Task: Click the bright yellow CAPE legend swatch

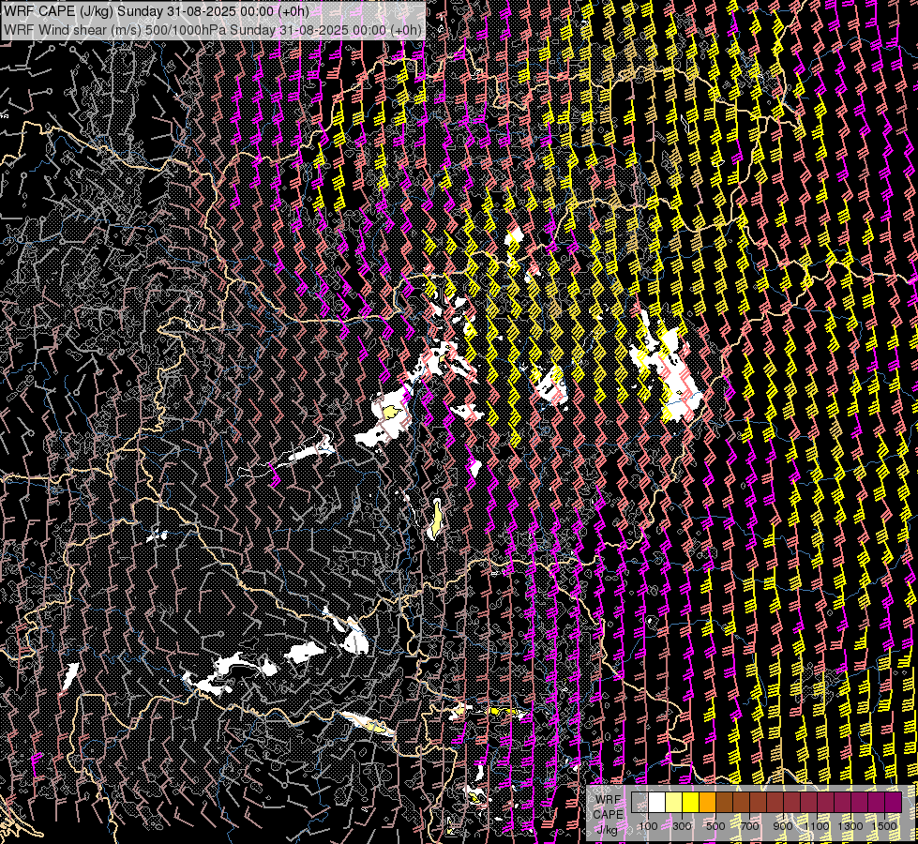Action: point(691,802)
